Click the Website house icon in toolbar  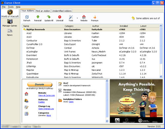click(84, 17)
